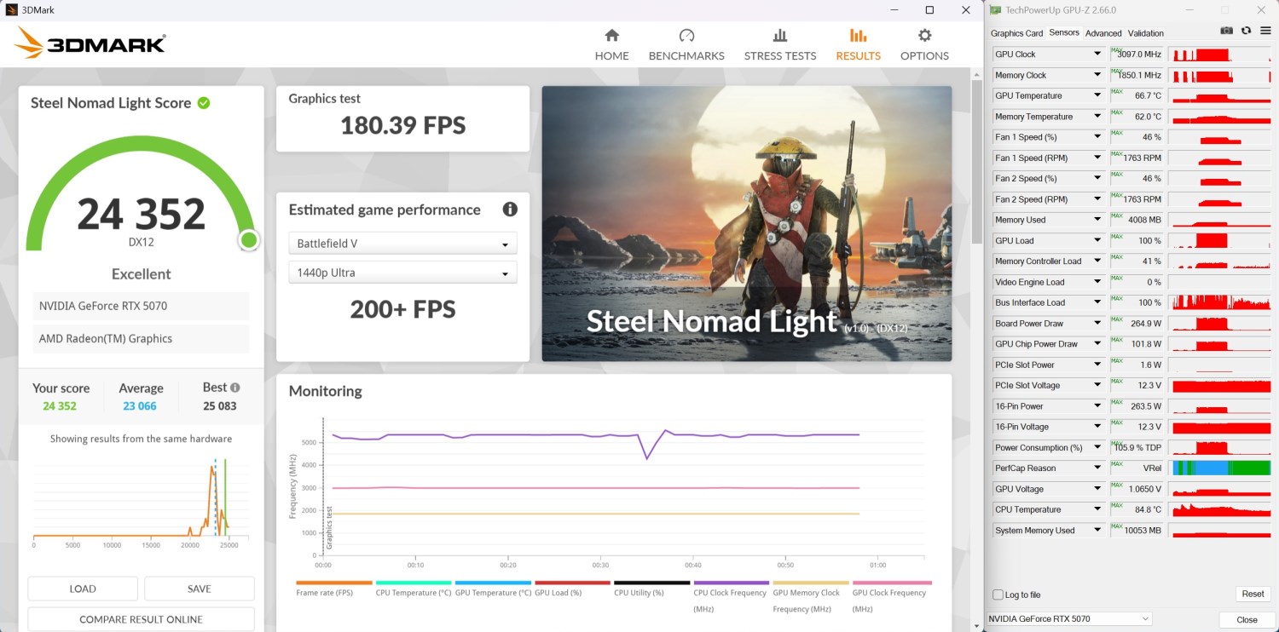Expand the System Memory Used sensor dropdown
1279x632 pixels.
tap(1097, 531)
